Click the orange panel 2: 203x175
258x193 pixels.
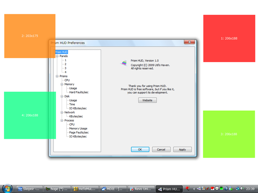[30, 36]
